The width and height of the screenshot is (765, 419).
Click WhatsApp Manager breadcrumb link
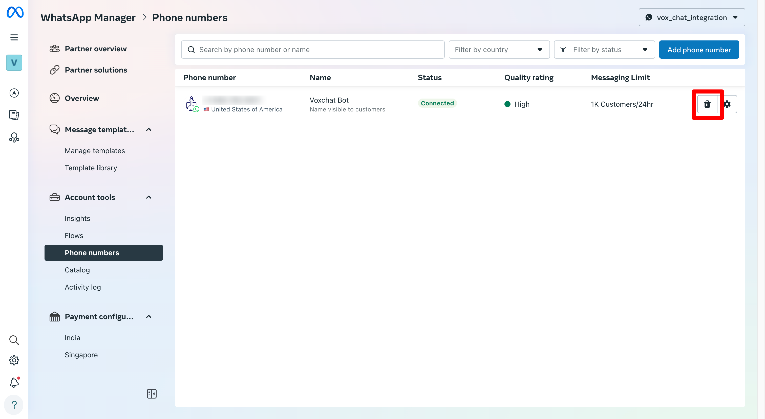point(88,17)
